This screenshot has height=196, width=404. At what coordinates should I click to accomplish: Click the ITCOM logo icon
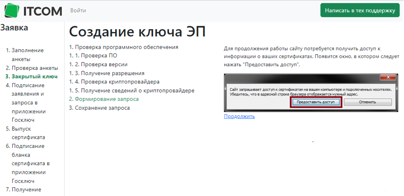point(10,10)
